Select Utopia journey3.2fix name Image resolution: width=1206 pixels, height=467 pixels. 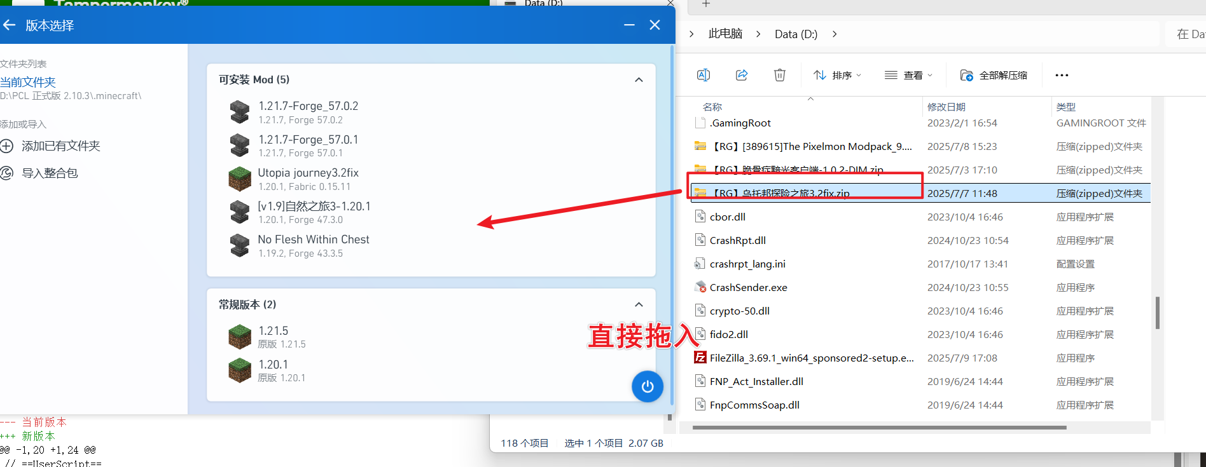(x=308, y=173)
